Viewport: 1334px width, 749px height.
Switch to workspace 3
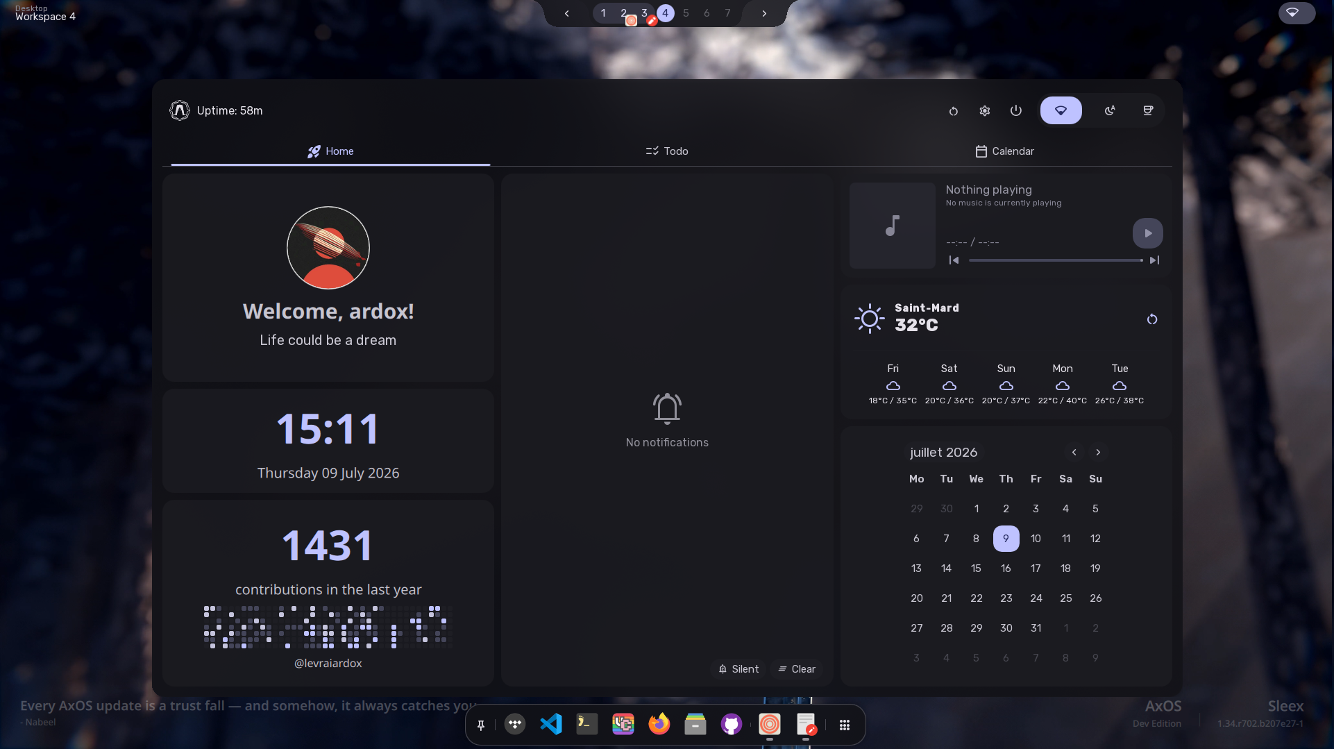[x=644, y=13]
